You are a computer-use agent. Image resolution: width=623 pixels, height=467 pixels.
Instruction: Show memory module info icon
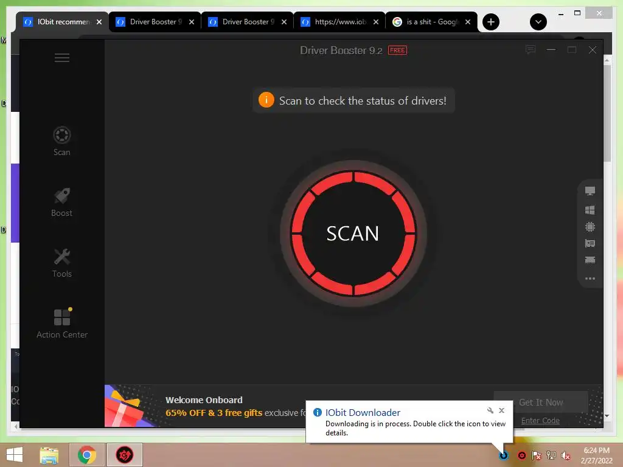click(x=590, y=260)
